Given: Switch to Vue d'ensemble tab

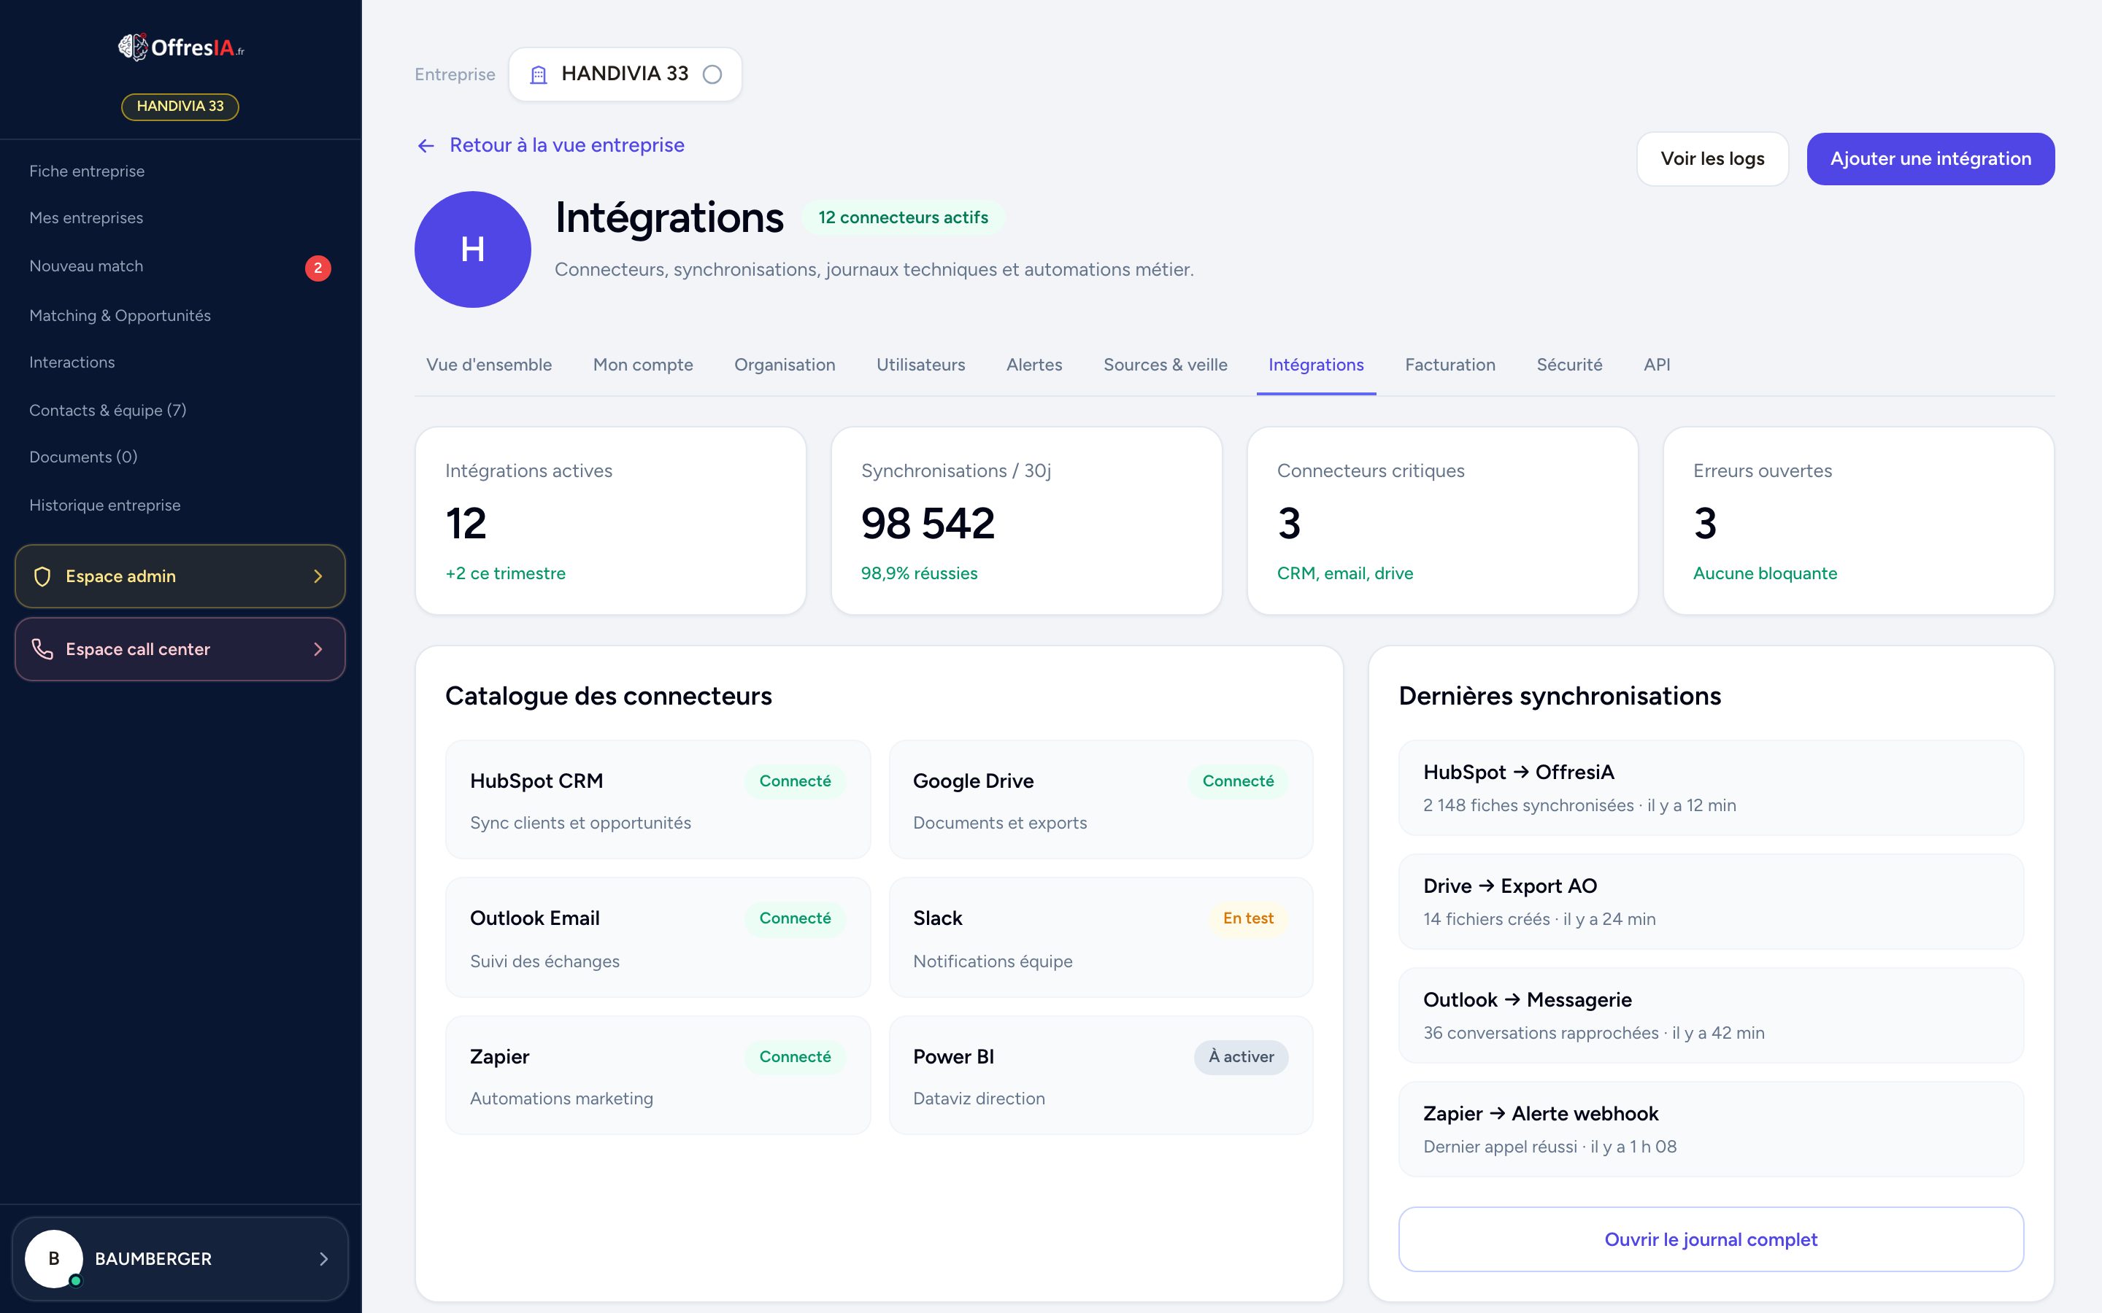Looking at the screenshot, I should tap(488, 365).
